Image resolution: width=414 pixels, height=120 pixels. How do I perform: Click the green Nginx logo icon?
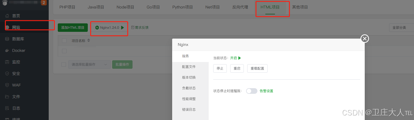click(x=97, y=28)
